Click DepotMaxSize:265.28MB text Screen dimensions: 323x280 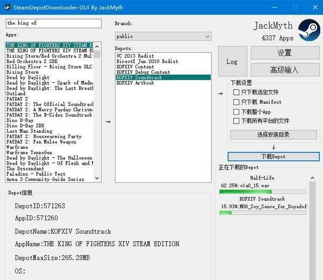52,258
